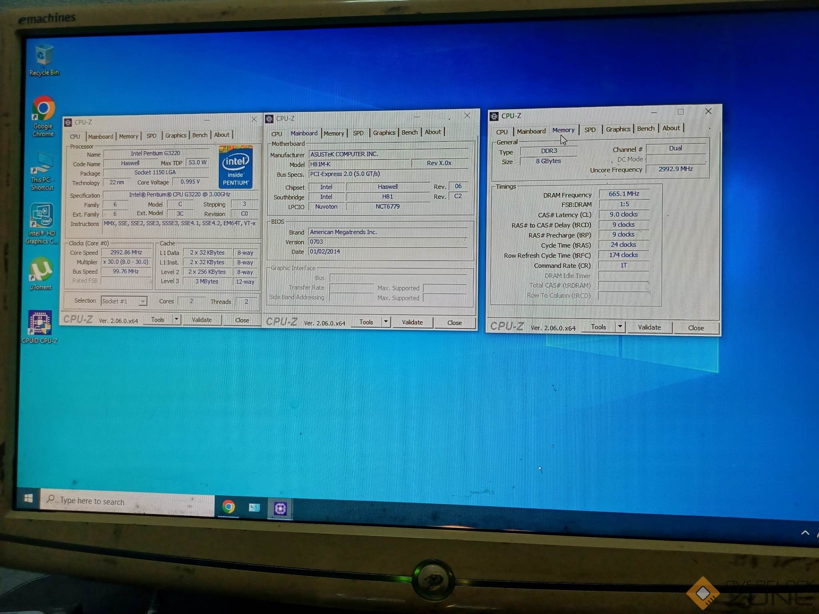The image size is (819, 614).
Task: Expand Tools dropdown arrow in Mainboard window
Action: click(386, 322)
